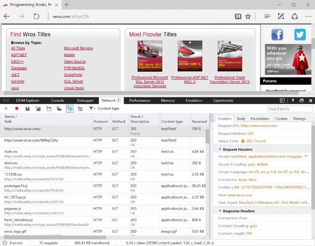The width and height of the screenshot is (315, 246).
Task: Open the Cookies details tab
Action: point(281,118)
